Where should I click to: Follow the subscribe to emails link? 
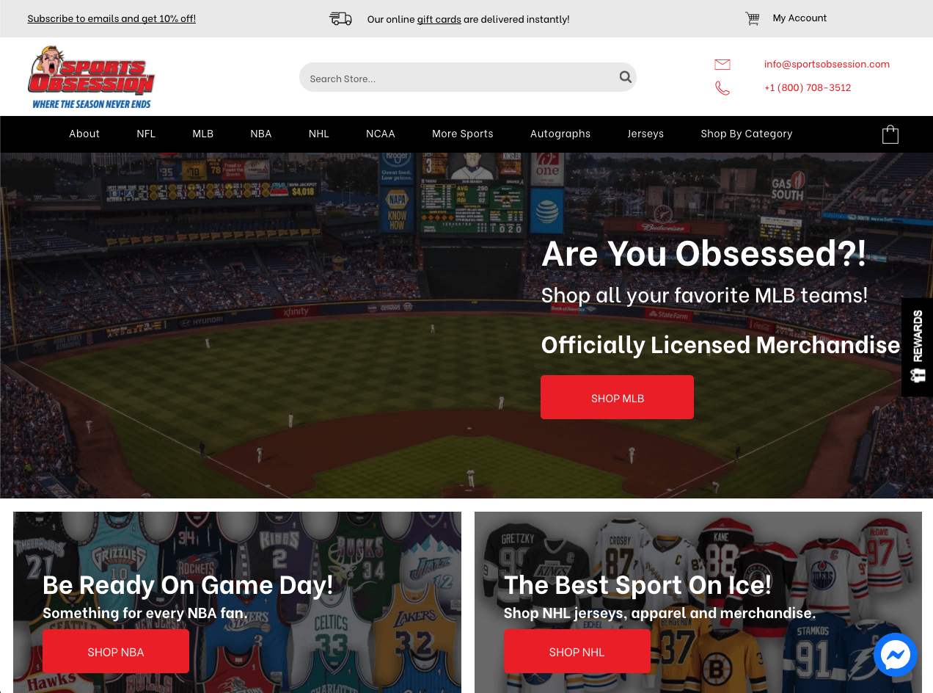click(x=111, y=18)
